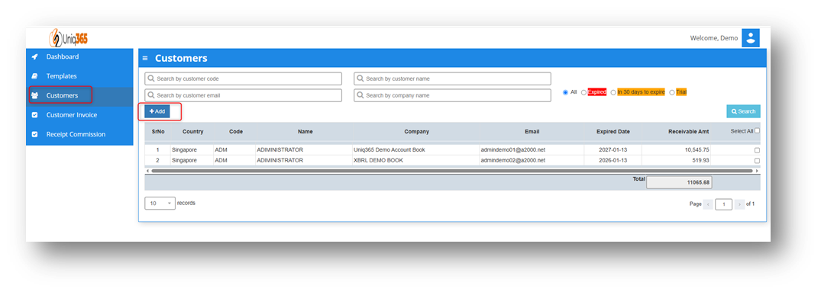
Task: Click the 519.93 receivable amount
Action: [676, 160]
